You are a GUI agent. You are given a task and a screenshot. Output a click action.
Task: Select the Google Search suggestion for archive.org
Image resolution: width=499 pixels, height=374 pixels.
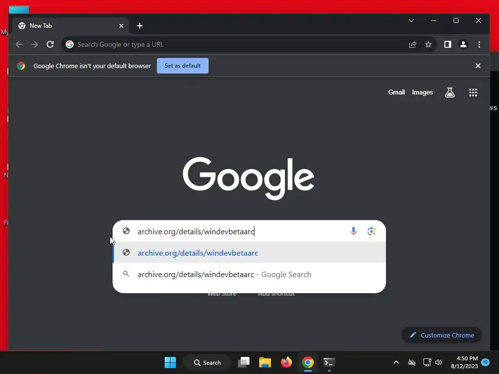249,274
